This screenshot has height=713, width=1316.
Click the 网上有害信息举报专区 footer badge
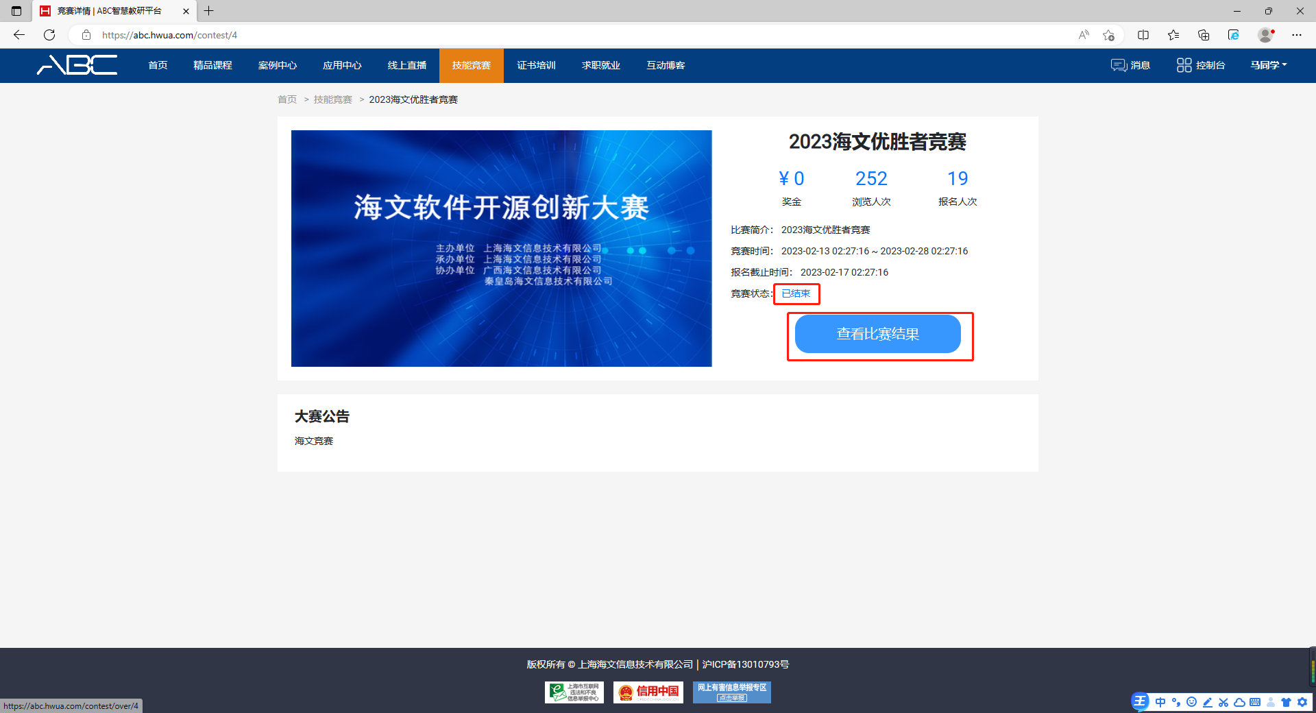click(732, 692)
